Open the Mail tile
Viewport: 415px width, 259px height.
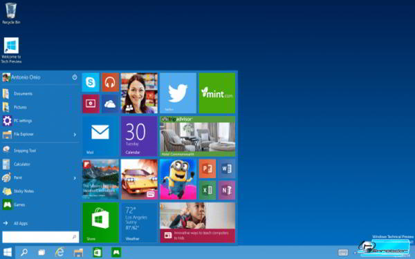pyautogui.click(x=100, y=136)
